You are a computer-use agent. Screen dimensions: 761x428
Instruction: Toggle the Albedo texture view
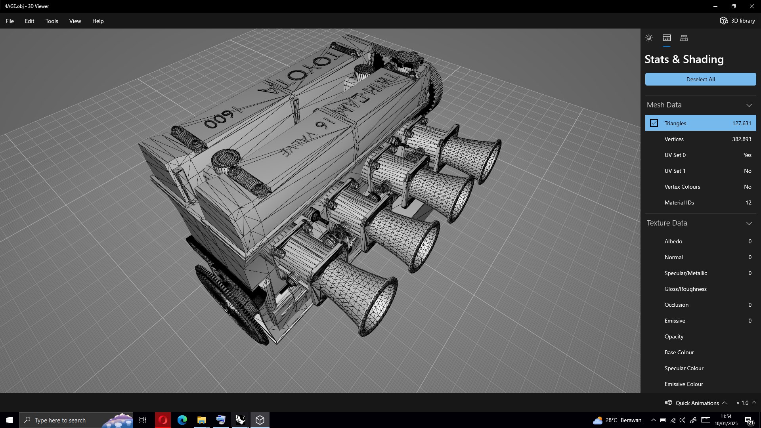[x=700, y=241]
